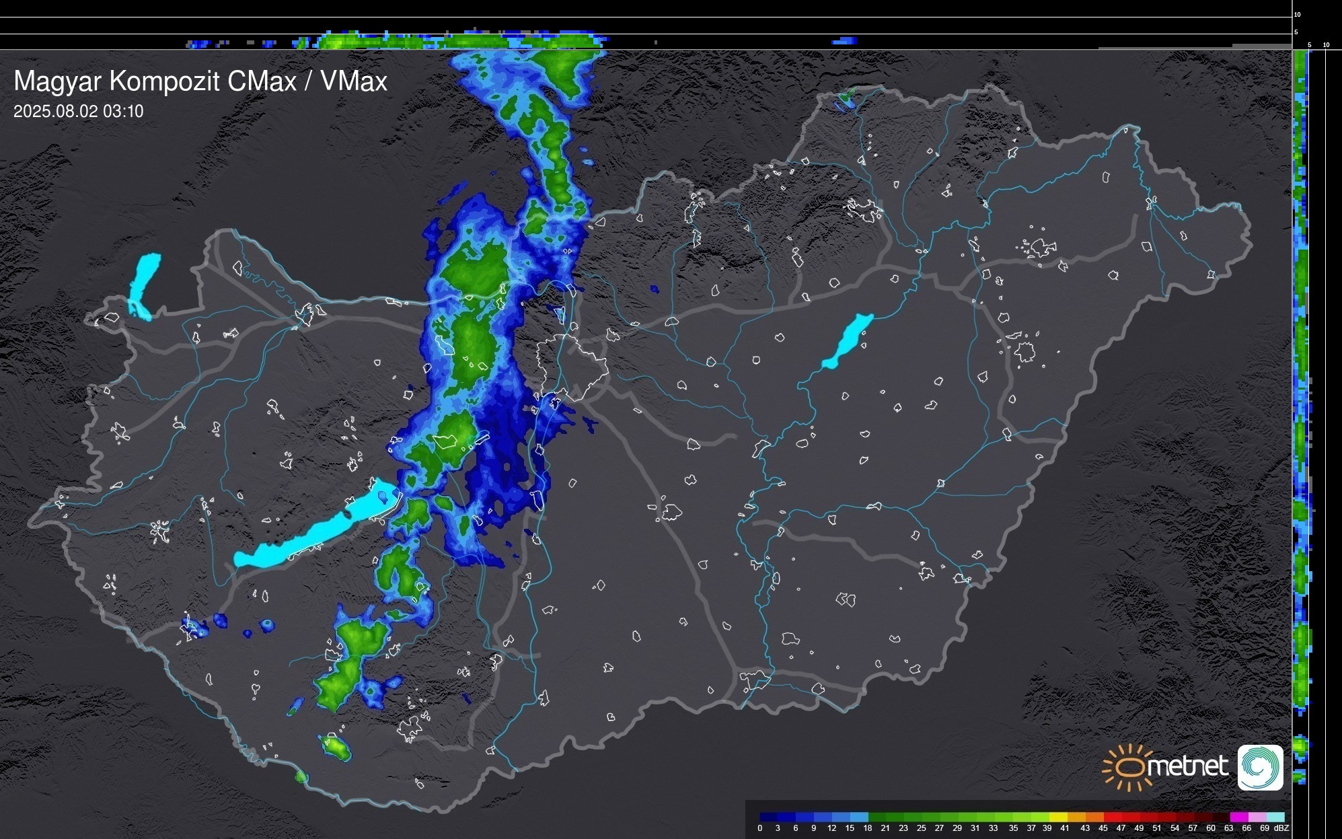This screenshot has height=839, width=1342.
Task: Click the magenta 63 dBZ legend swatch
Action: click(x=1238, y=817)
